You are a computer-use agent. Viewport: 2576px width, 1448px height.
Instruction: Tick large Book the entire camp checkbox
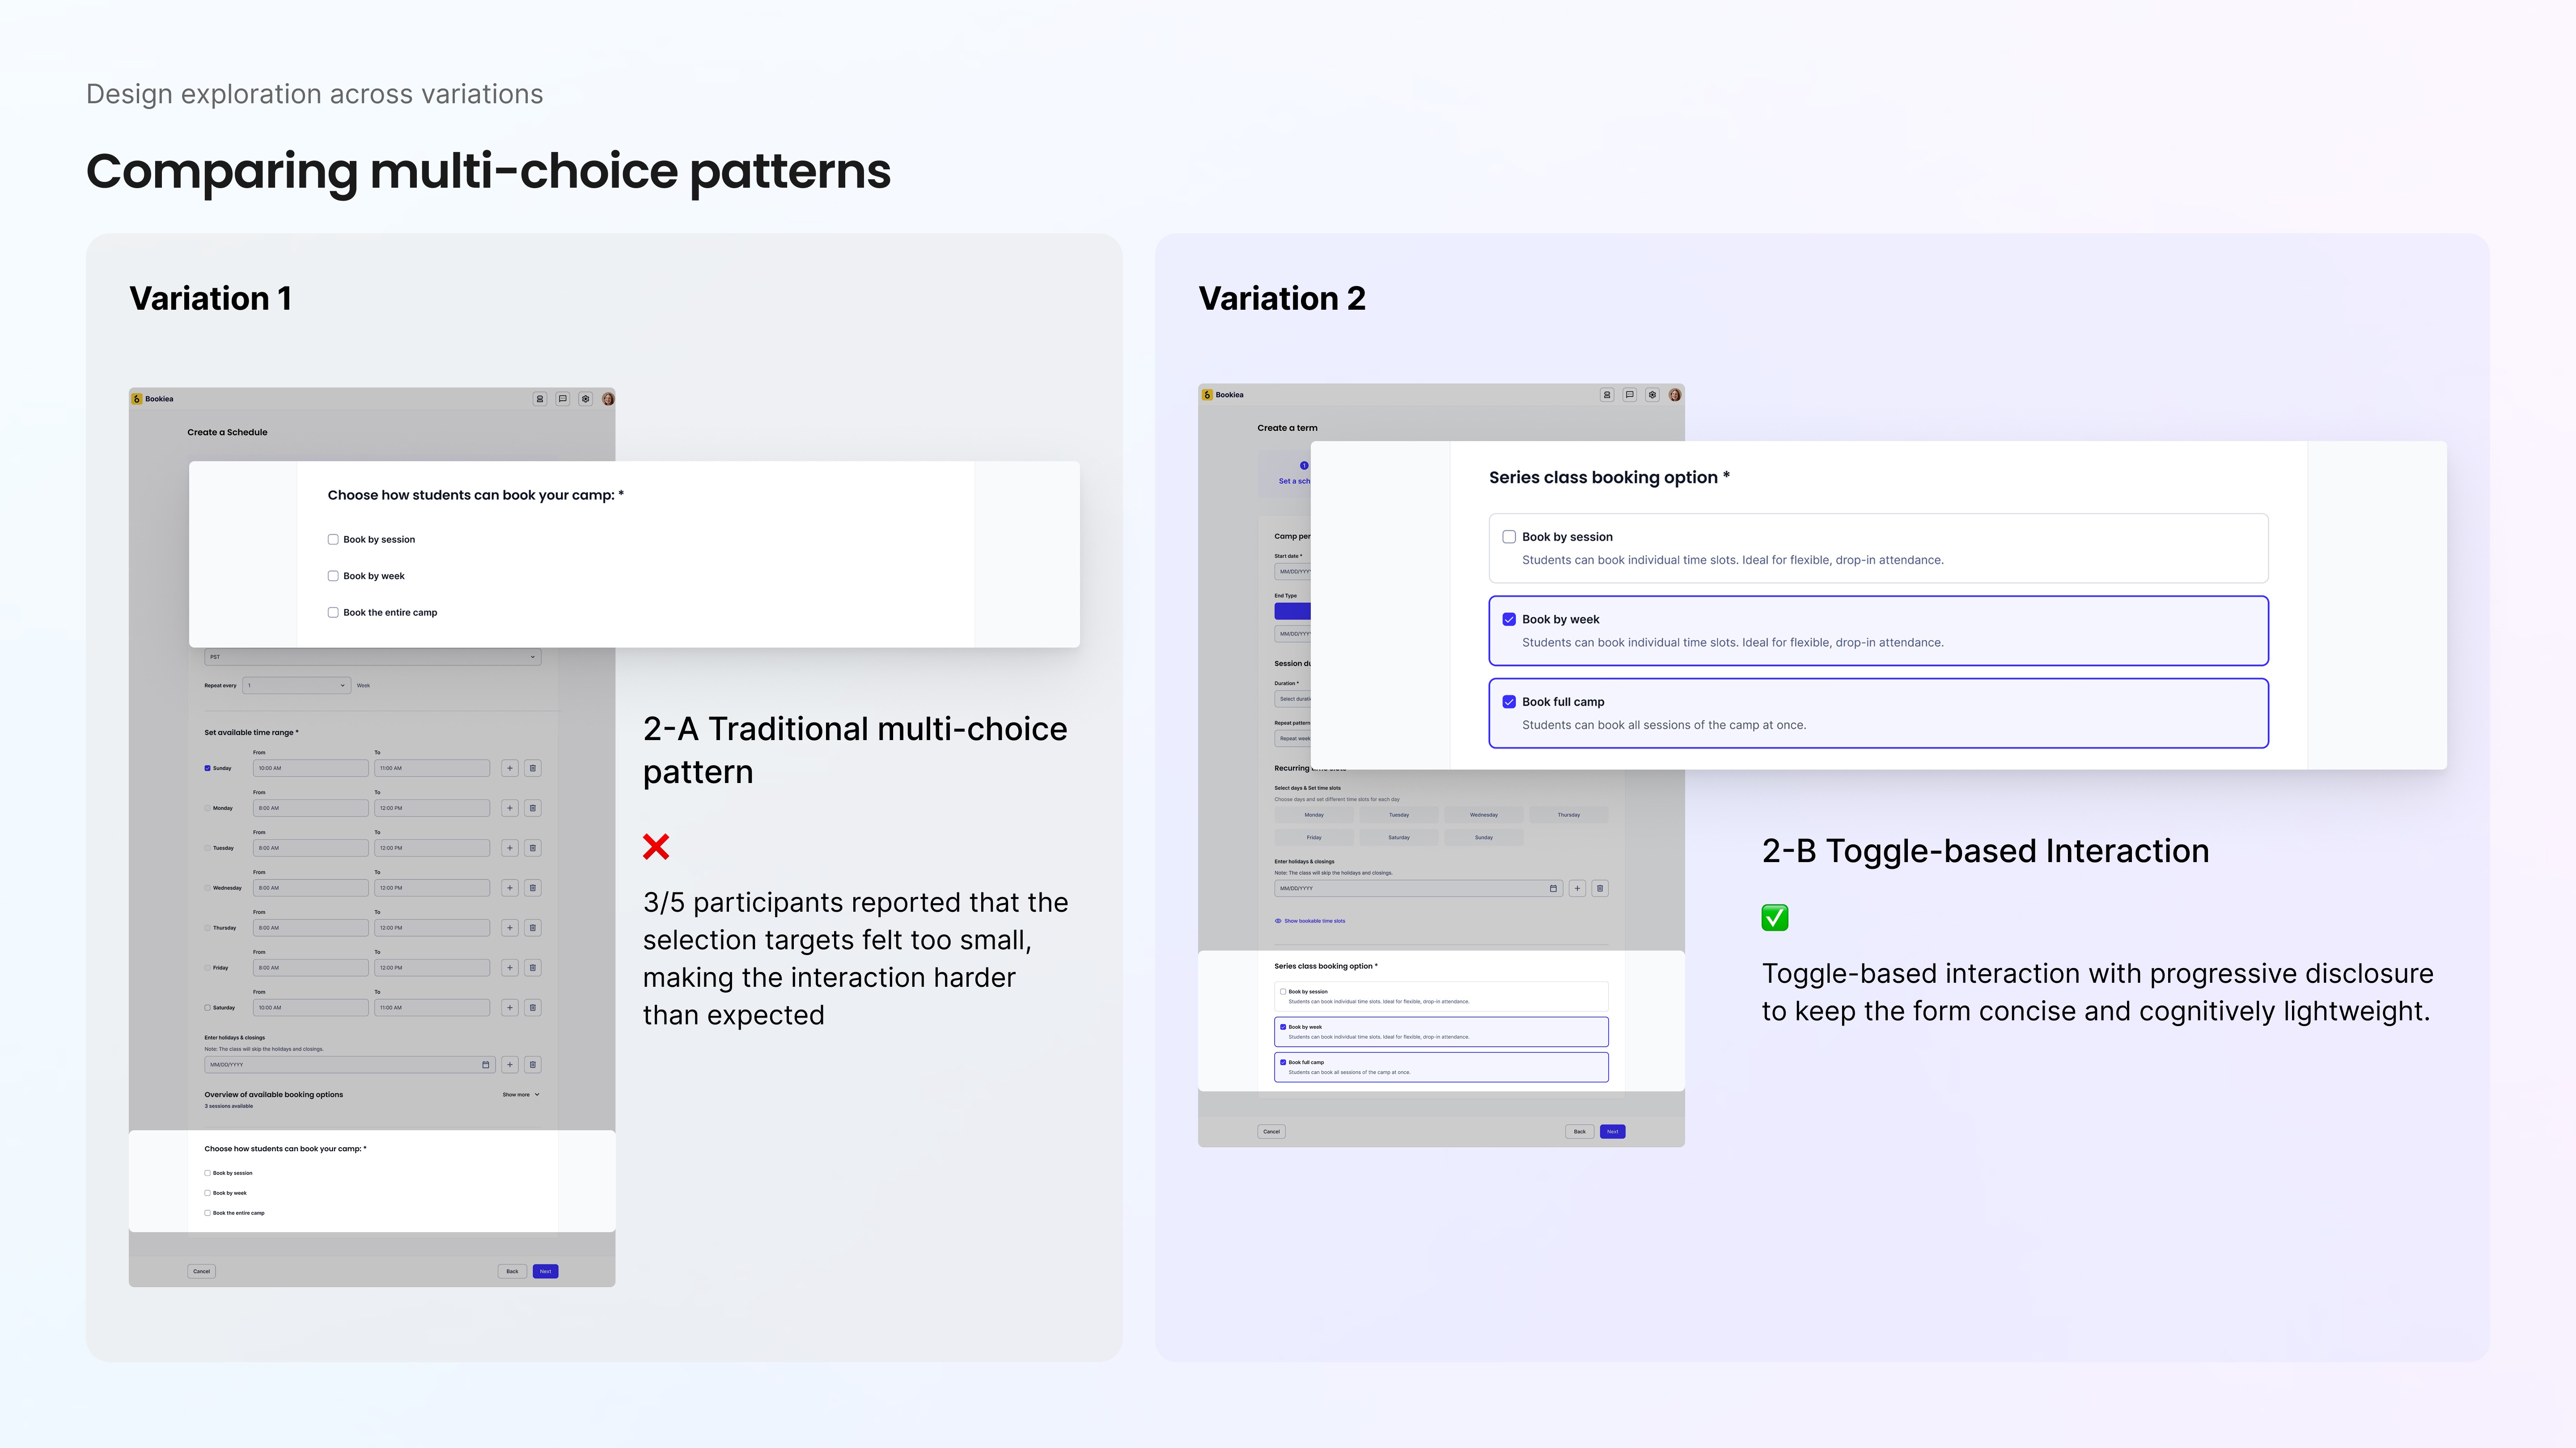(333, 613)
